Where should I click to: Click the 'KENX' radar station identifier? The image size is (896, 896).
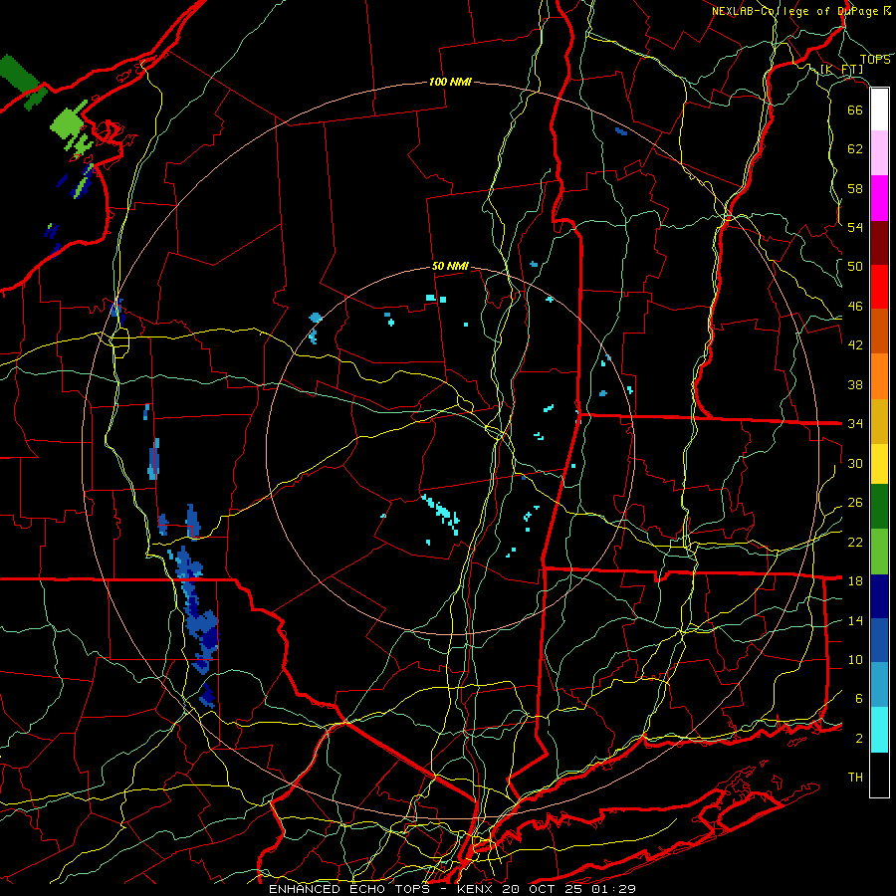472,889
